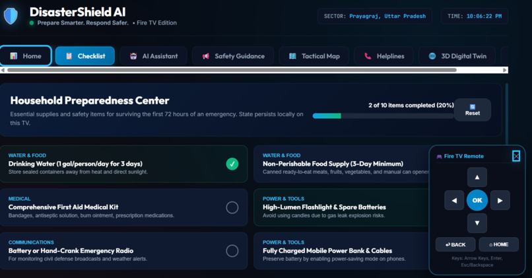The height and width of the screenshot is (278, 532).
Task: Switch to the AI Assistant tab
Action: click(153, 56)
